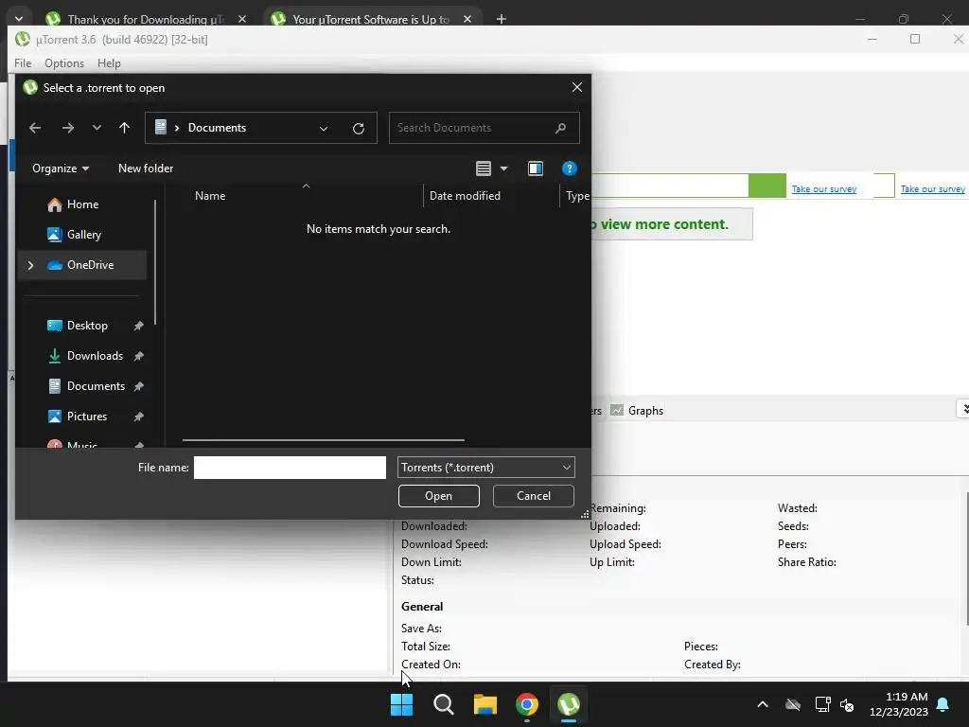The image size is (969, 727).
Task: Collapse the detail pane chevron at right
Action: 964,409
